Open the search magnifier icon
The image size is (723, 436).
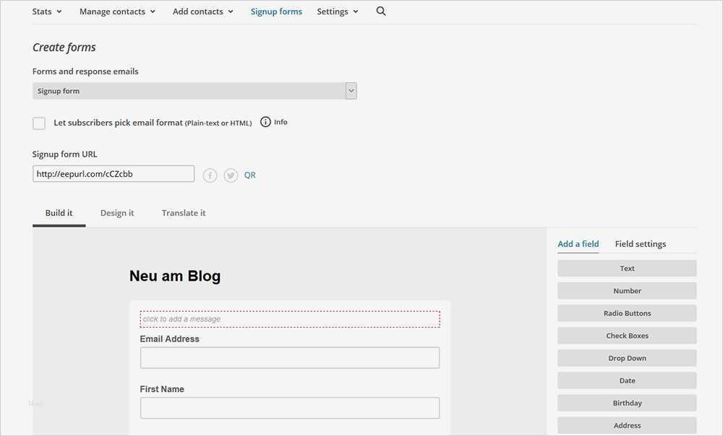pyautogui.click(x=381, y=11)
